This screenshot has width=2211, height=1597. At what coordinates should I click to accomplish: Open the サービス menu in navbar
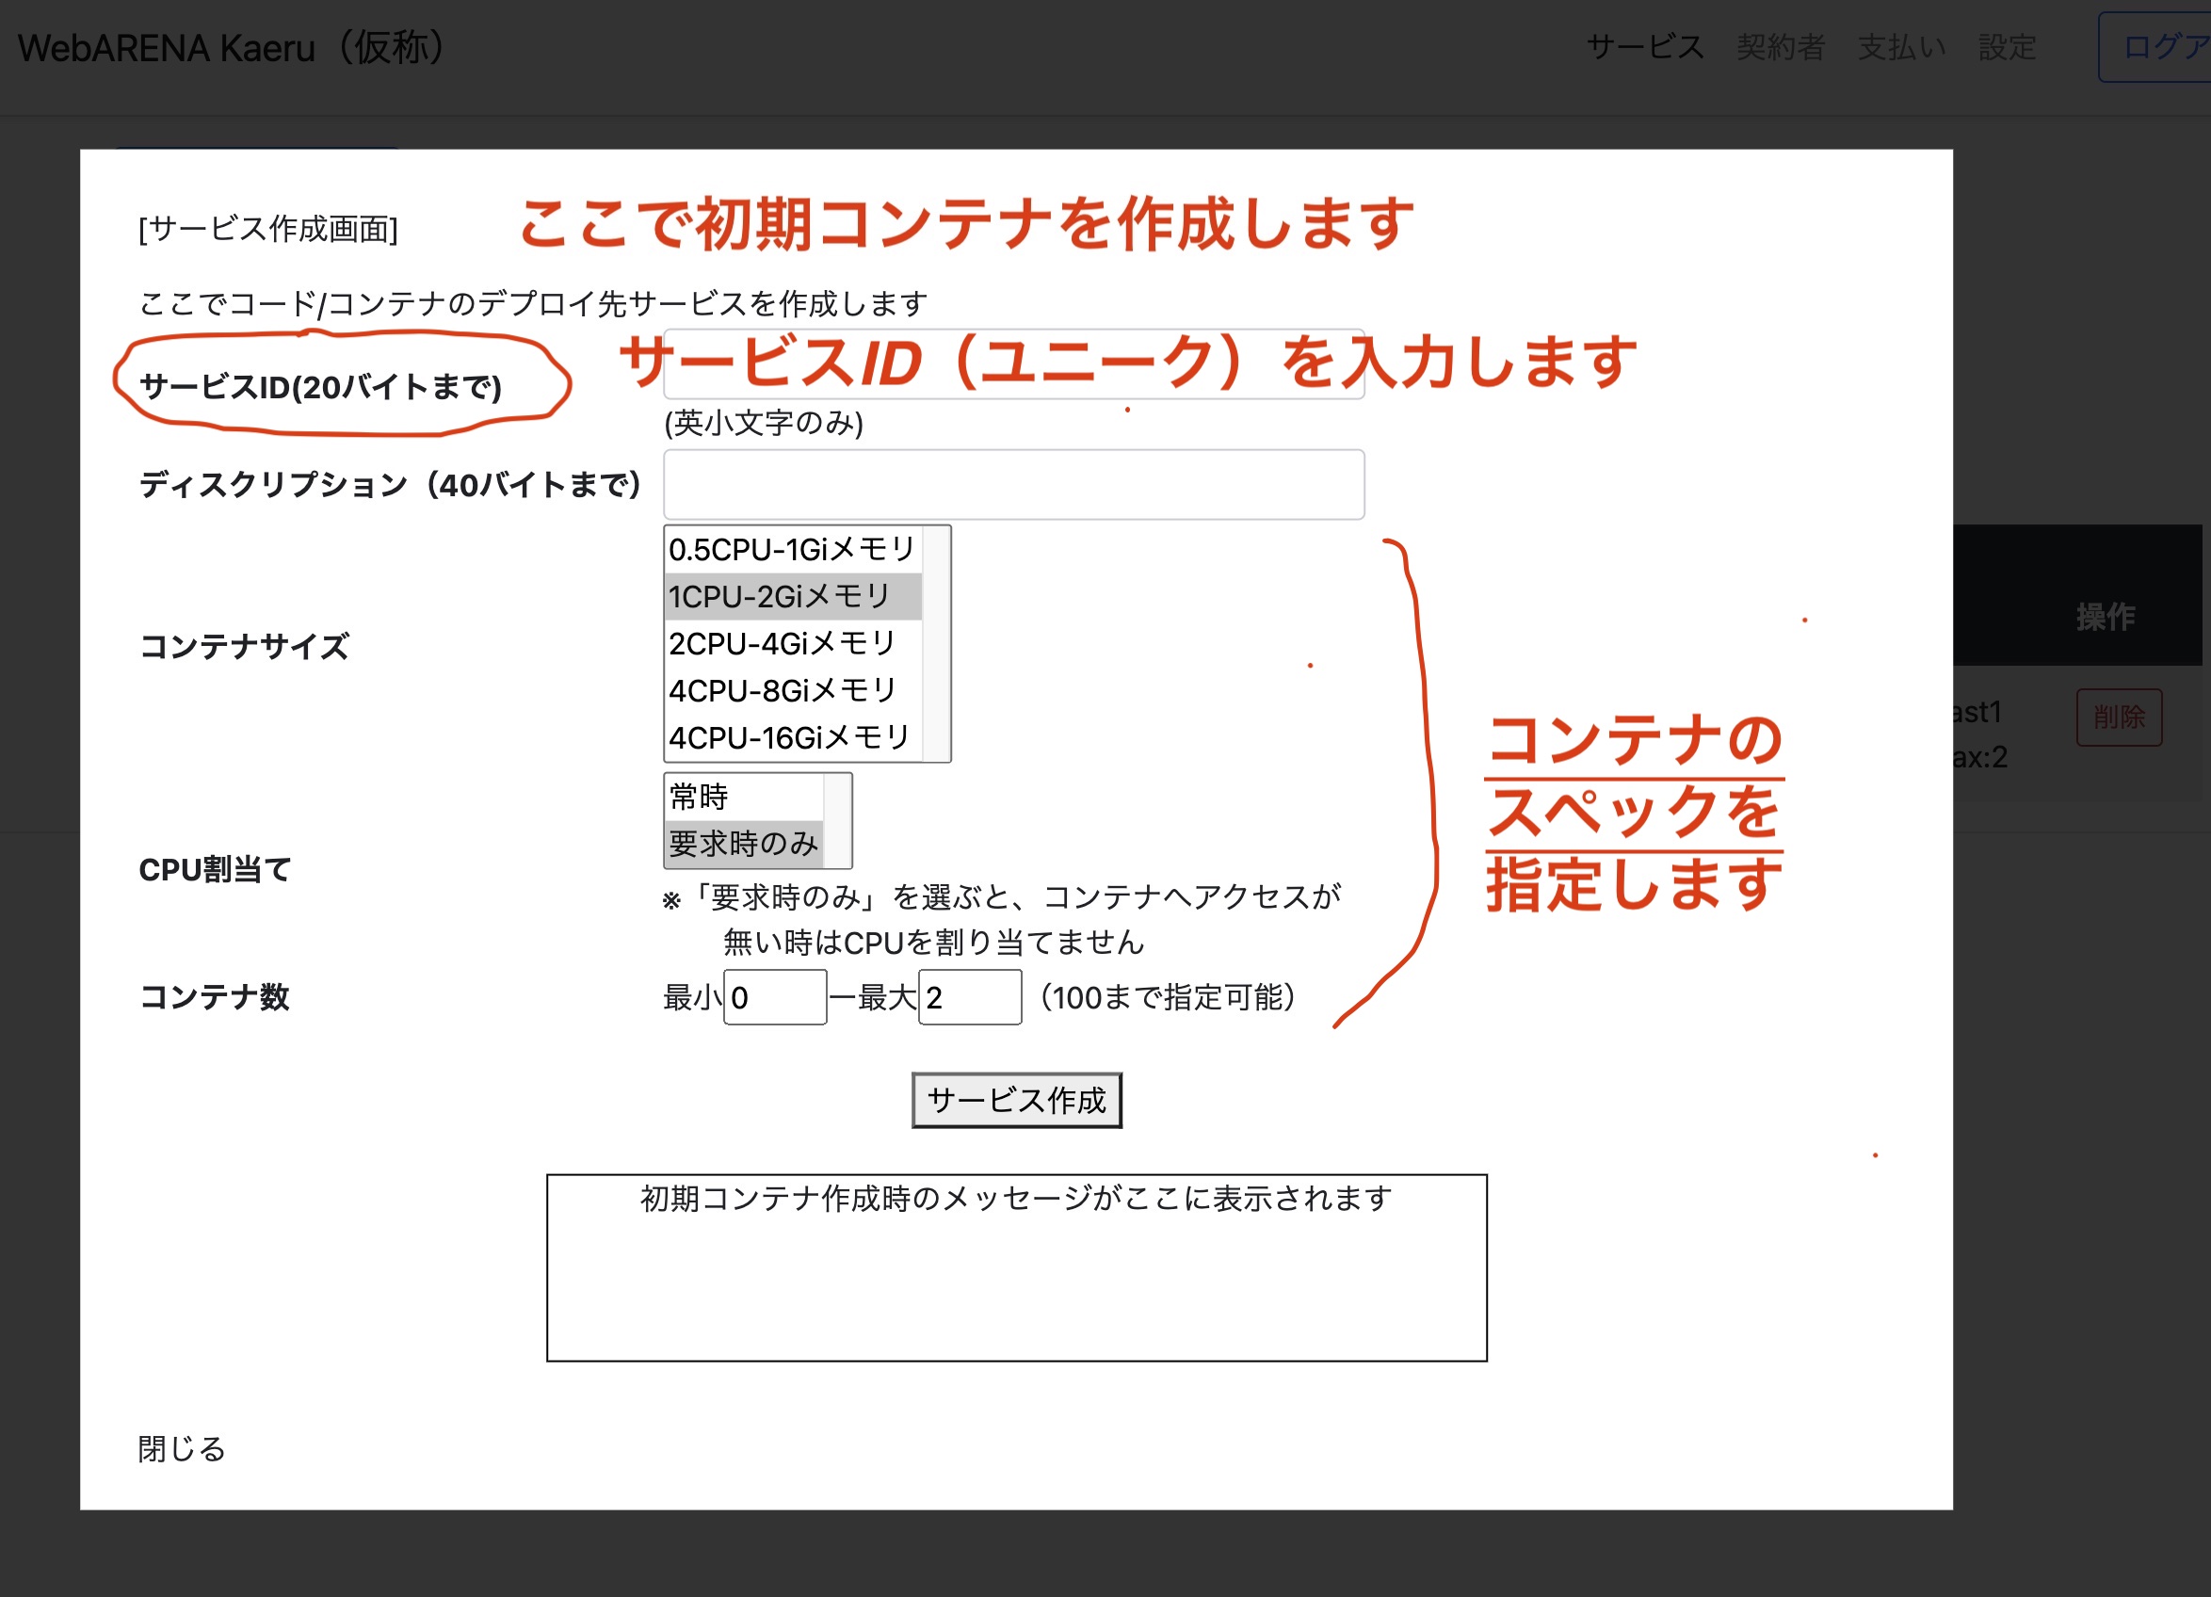[x=1645, y=47]
